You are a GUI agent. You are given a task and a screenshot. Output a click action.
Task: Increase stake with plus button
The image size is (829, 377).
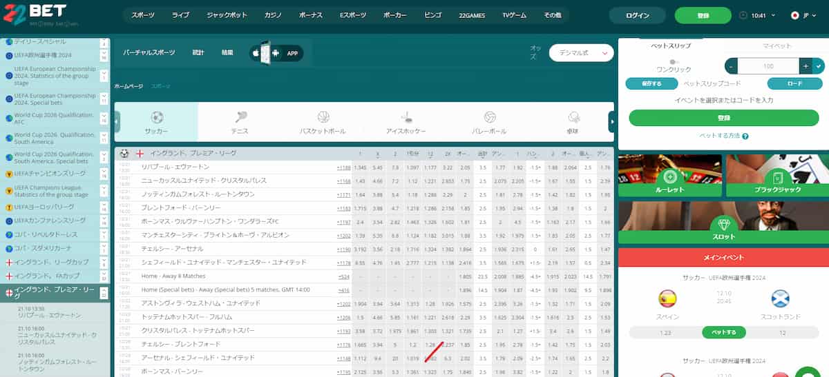point(806,66)
